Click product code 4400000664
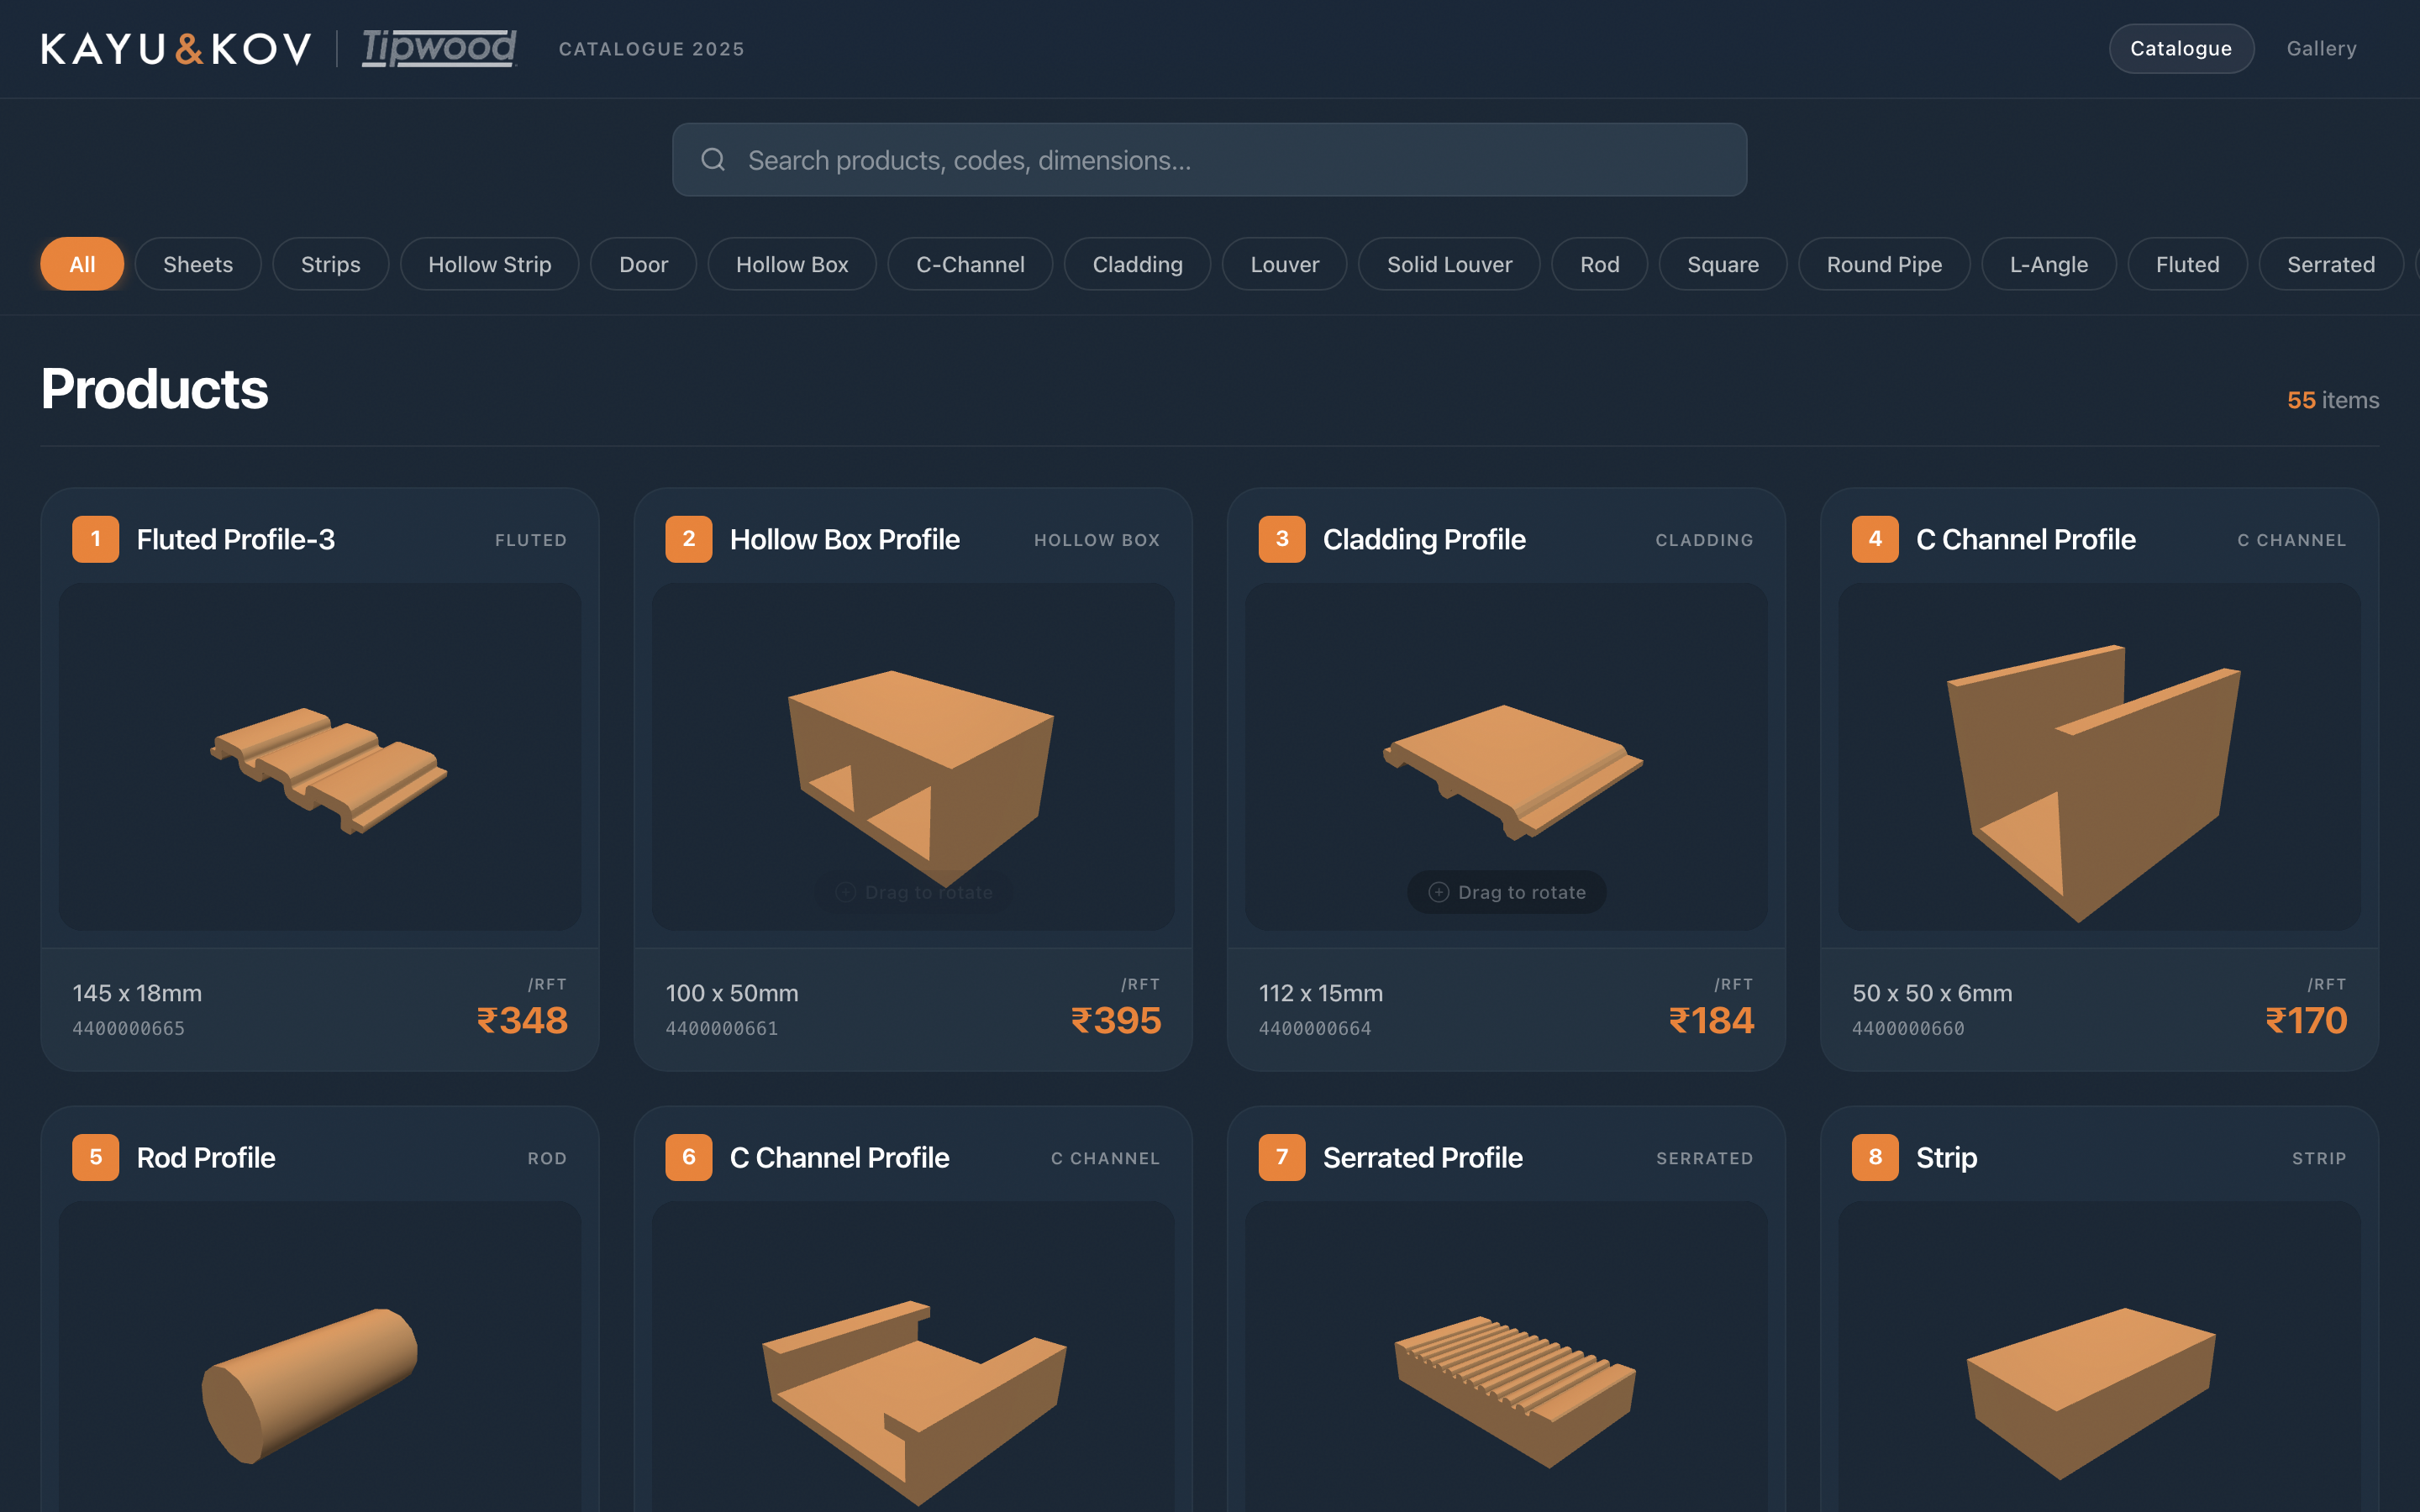 [x=1315, y=1028]
